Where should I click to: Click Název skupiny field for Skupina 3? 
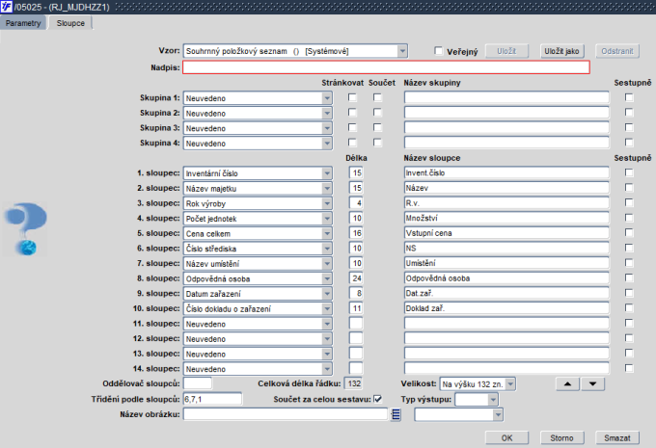tap(506, 127)
